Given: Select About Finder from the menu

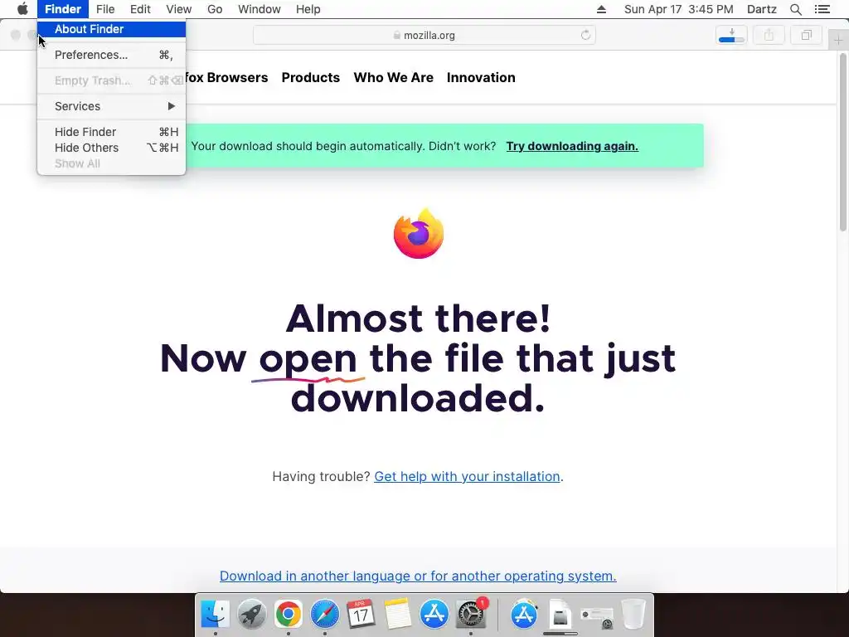Looking at the screenshot, I should click(x=112, y=29).
